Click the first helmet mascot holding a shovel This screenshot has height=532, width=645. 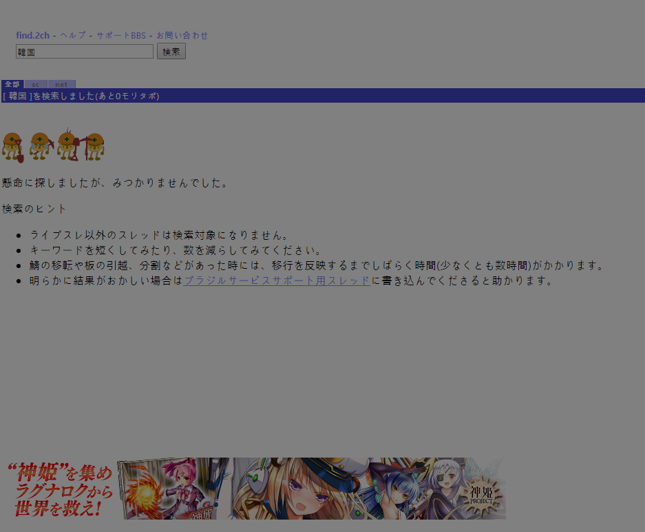(x=12, y=147)
